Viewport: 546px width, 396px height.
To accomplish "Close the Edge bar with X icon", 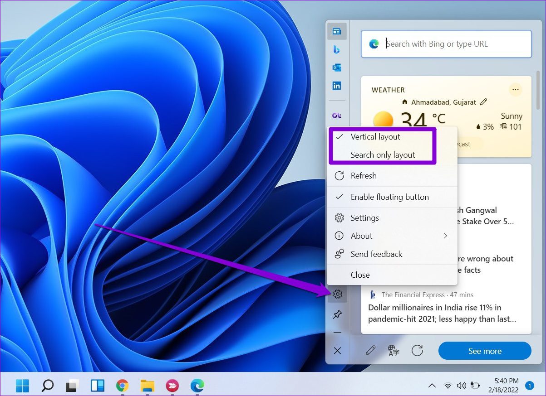I will click(x=337, y=351).
